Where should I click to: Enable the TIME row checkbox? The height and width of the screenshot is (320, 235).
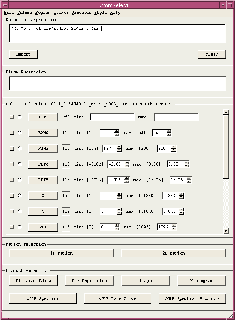[12, 117]
